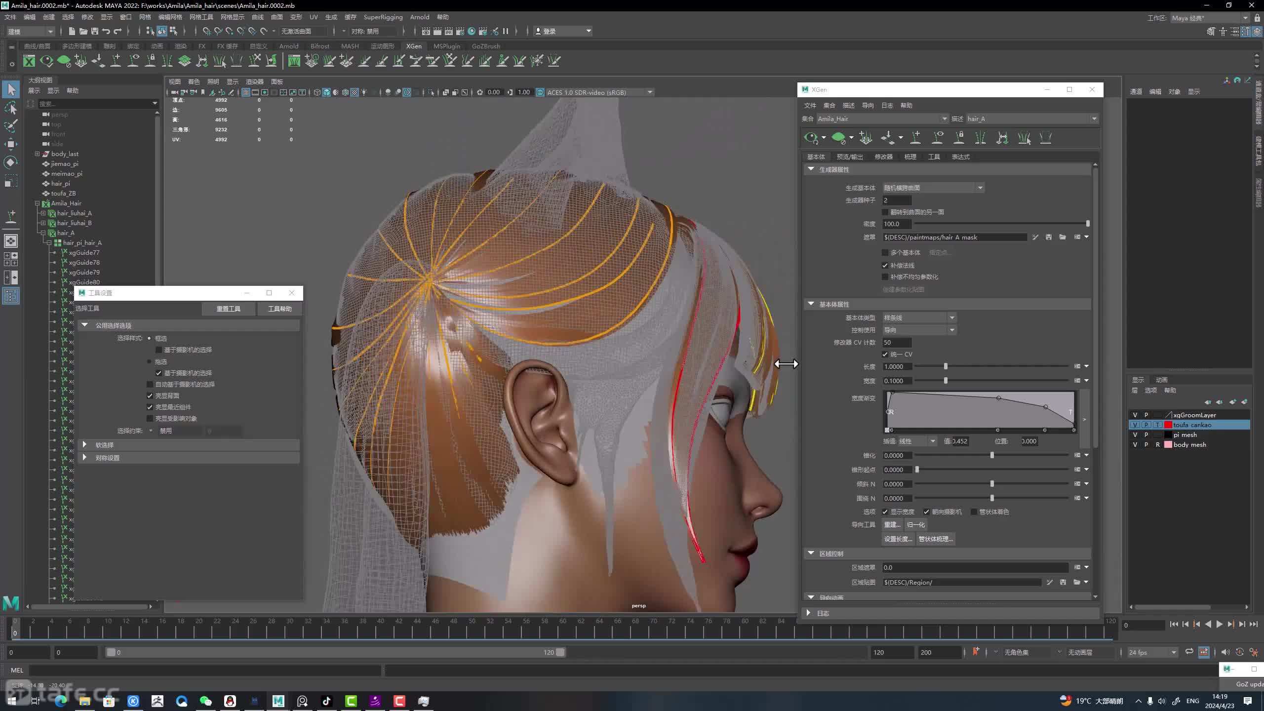Image resolution: width=1264 pixels, height=711 pixels.
Task: Enable 多个基本体 checkbox
Action: [x=885, y=252]
